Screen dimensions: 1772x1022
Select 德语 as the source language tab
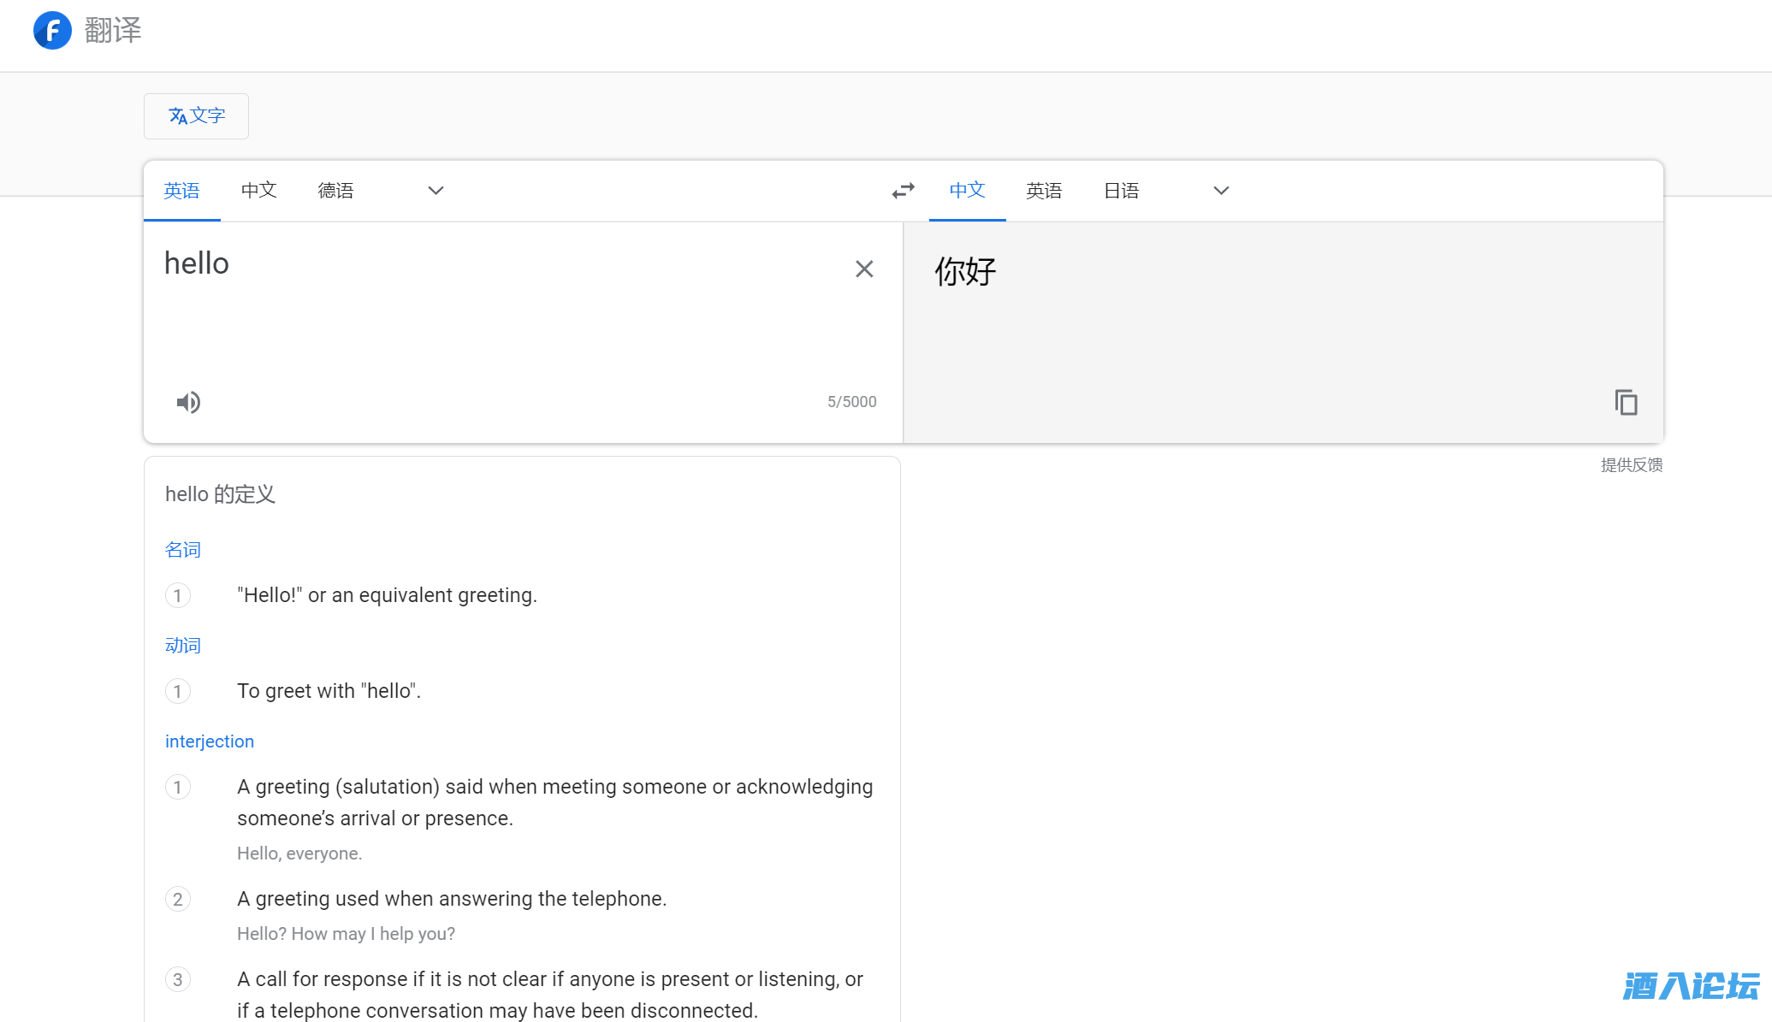coord(335,191)
